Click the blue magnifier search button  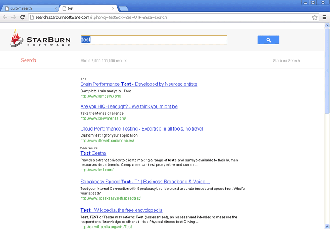[268, 40]
